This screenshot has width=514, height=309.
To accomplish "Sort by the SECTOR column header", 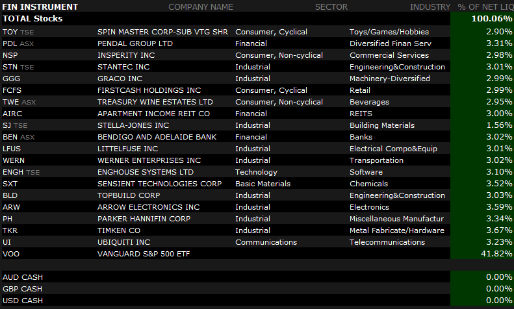I will pos(331,7).
